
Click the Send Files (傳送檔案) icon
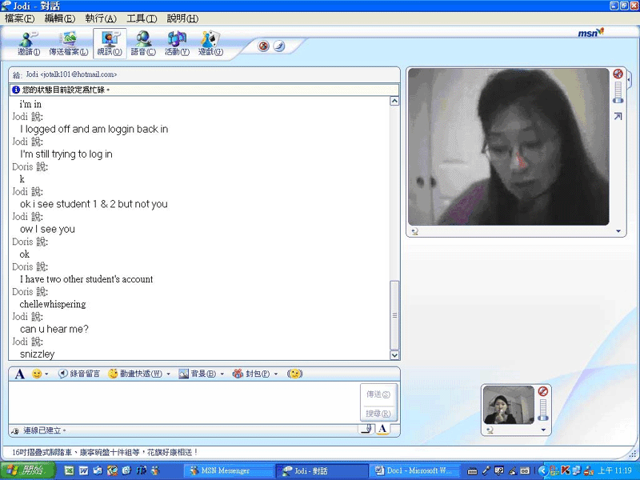[x=68, y=44]
